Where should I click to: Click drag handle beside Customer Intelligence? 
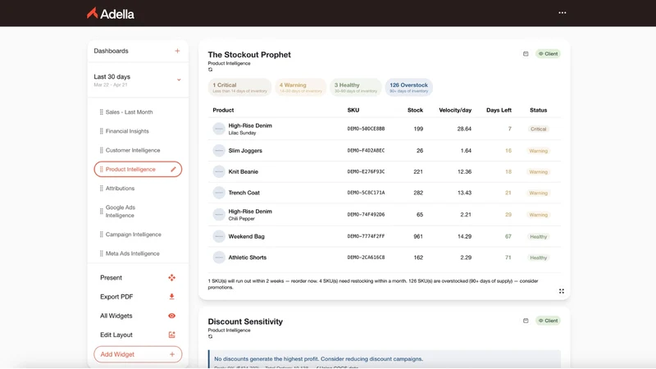[x=101, y=150]
